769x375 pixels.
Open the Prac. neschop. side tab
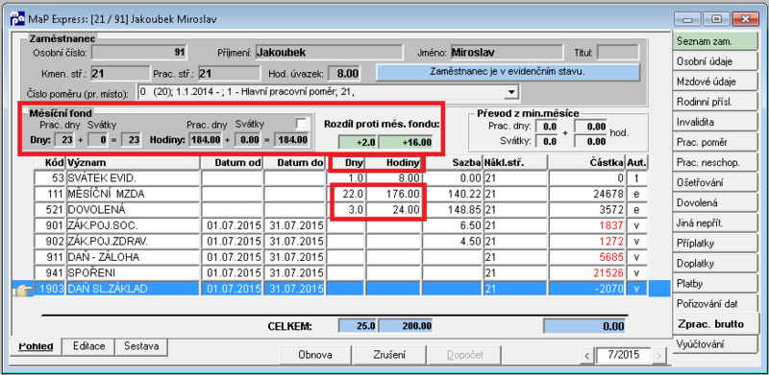(x=714, y=162)
